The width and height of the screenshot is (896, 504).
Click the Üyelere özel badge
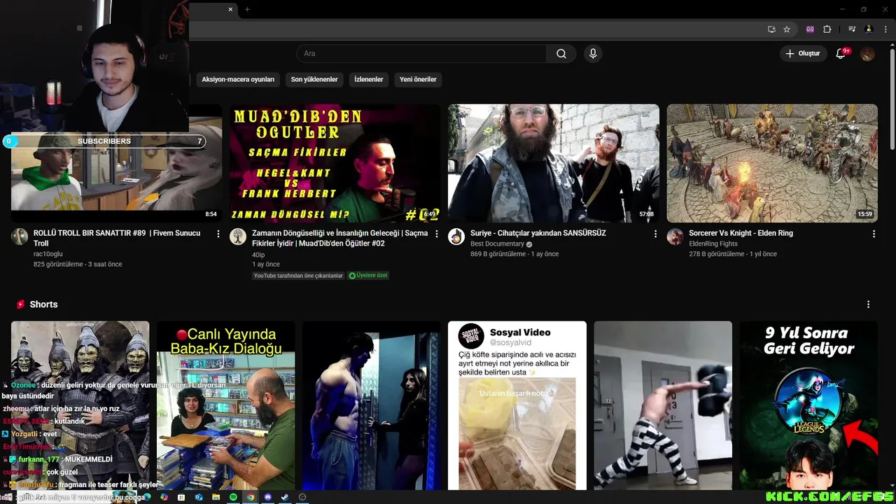[x=368, y=276]
